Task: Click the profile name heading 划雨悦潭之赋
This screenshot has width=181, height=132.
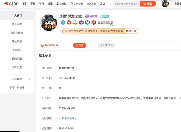Action: (71, 16)
